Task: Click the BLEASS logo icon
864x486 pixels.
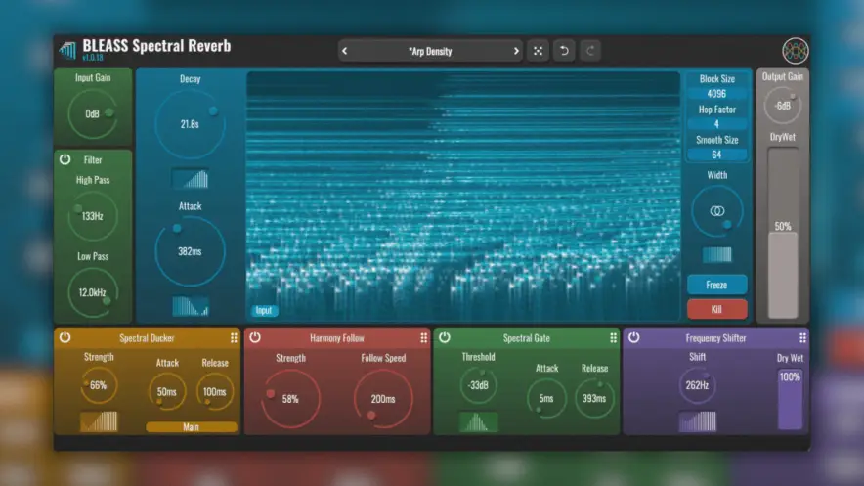Action: [x=67, y=51]
